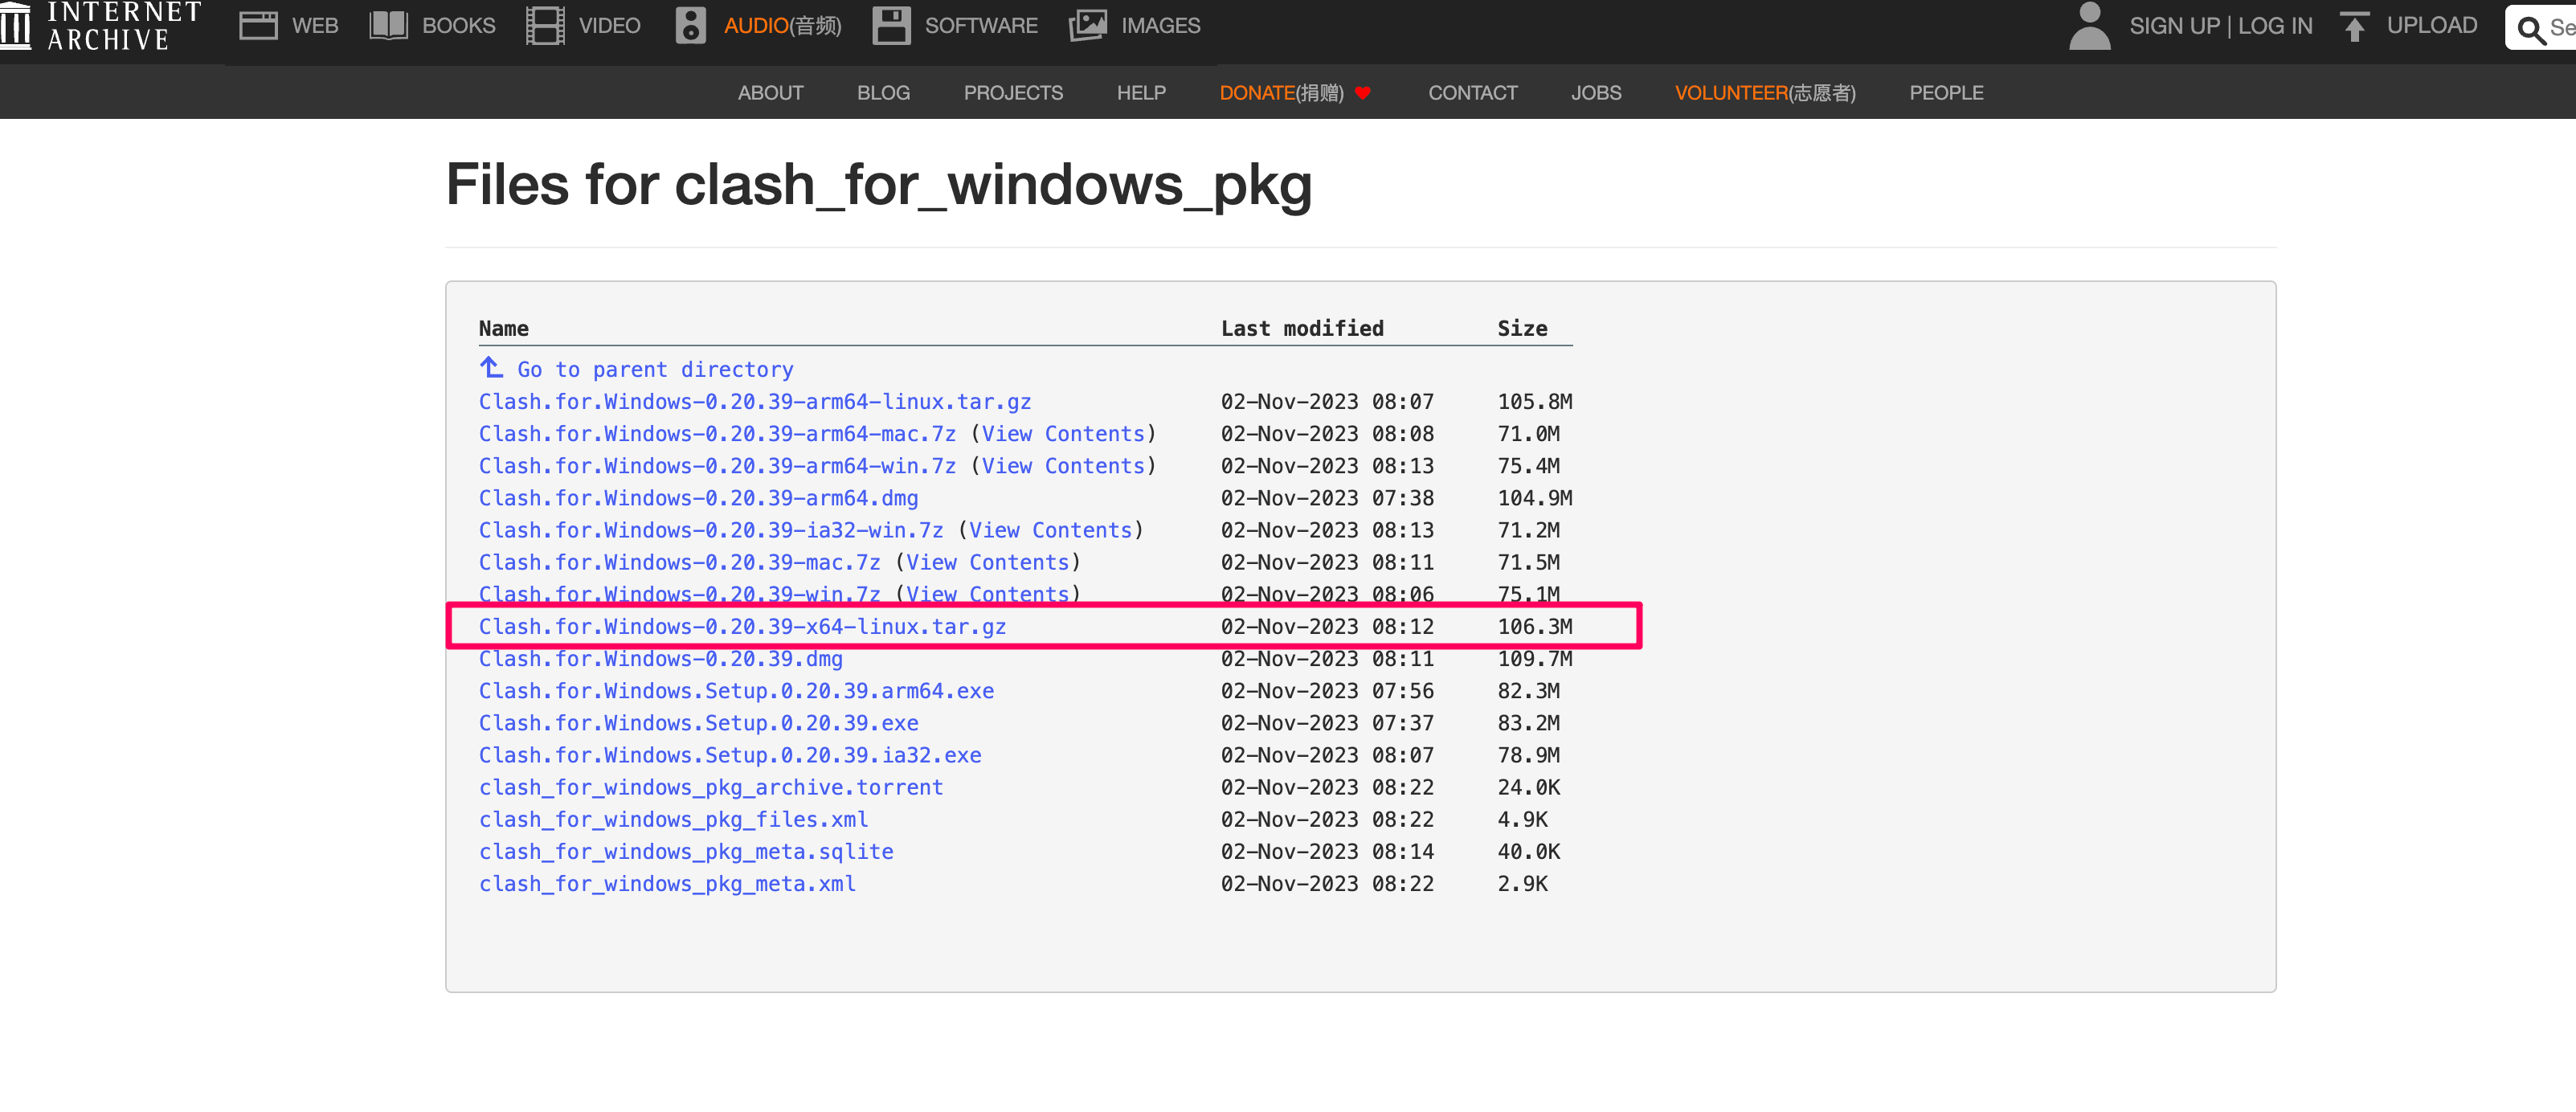View Contents of arm64-win.7z
The image size is (2576, 1112).
click(x=1063, y=465)
